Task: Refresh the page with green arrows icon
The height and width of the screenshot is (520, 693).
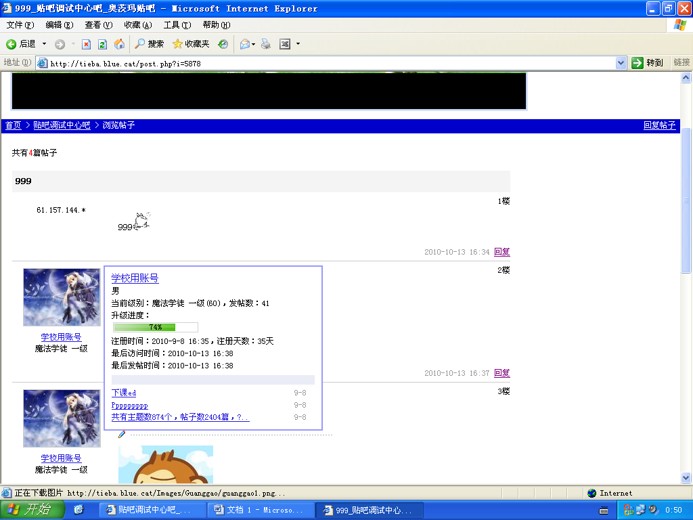Action: point(103,44)
